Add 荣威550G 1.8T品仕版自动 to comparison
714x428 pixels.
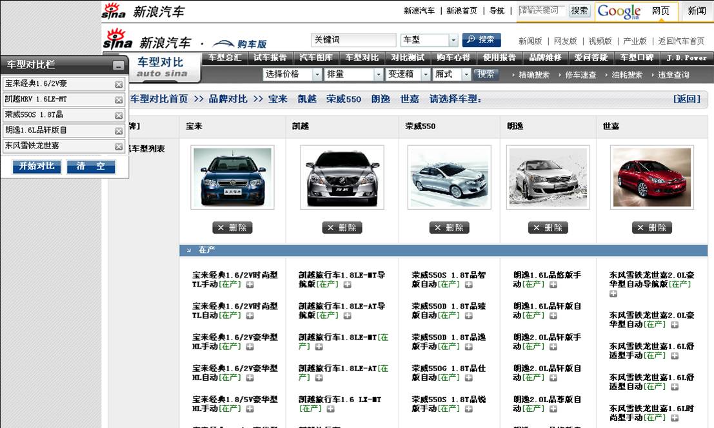point(468,378)
